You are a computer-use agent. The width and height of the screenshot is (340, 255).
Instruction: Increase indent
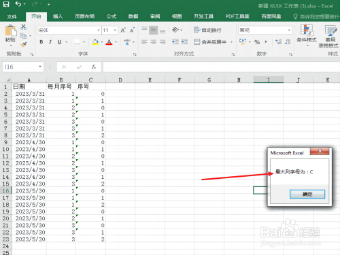pos(184,41)
